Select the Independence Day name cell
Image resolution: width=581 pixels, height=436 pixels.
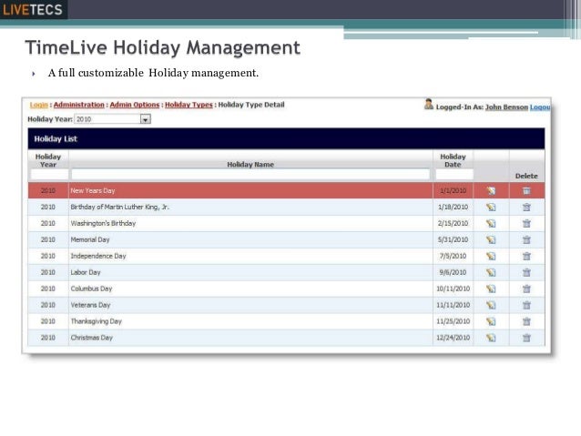[250, 256]
